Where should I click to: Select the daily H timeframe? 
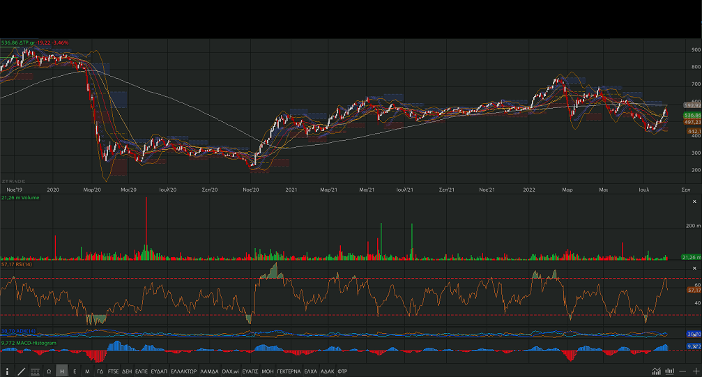coord(62,371)
